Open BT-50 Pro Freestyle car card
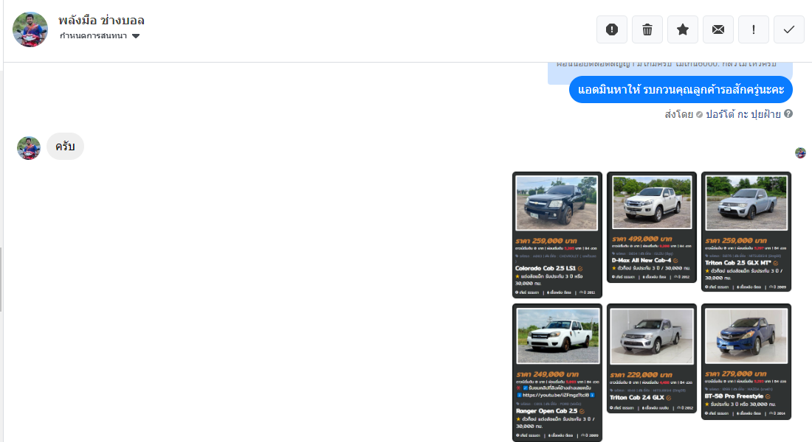The image size is (812, 442). (x=746, y=362)
